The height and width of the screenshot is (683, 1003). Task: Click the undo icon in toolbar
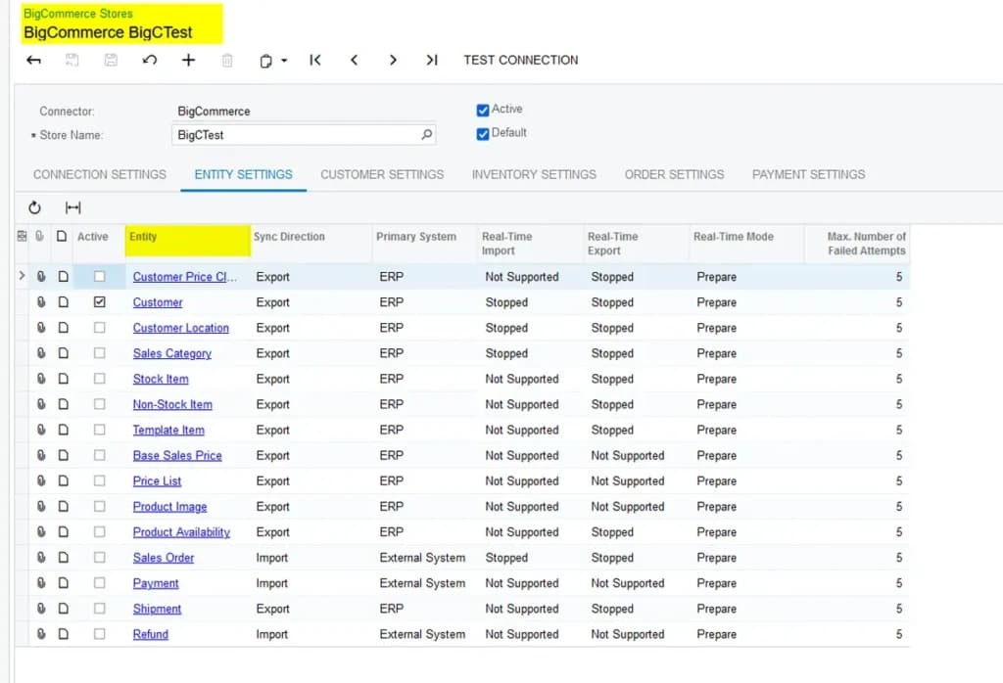pos(150,60)
